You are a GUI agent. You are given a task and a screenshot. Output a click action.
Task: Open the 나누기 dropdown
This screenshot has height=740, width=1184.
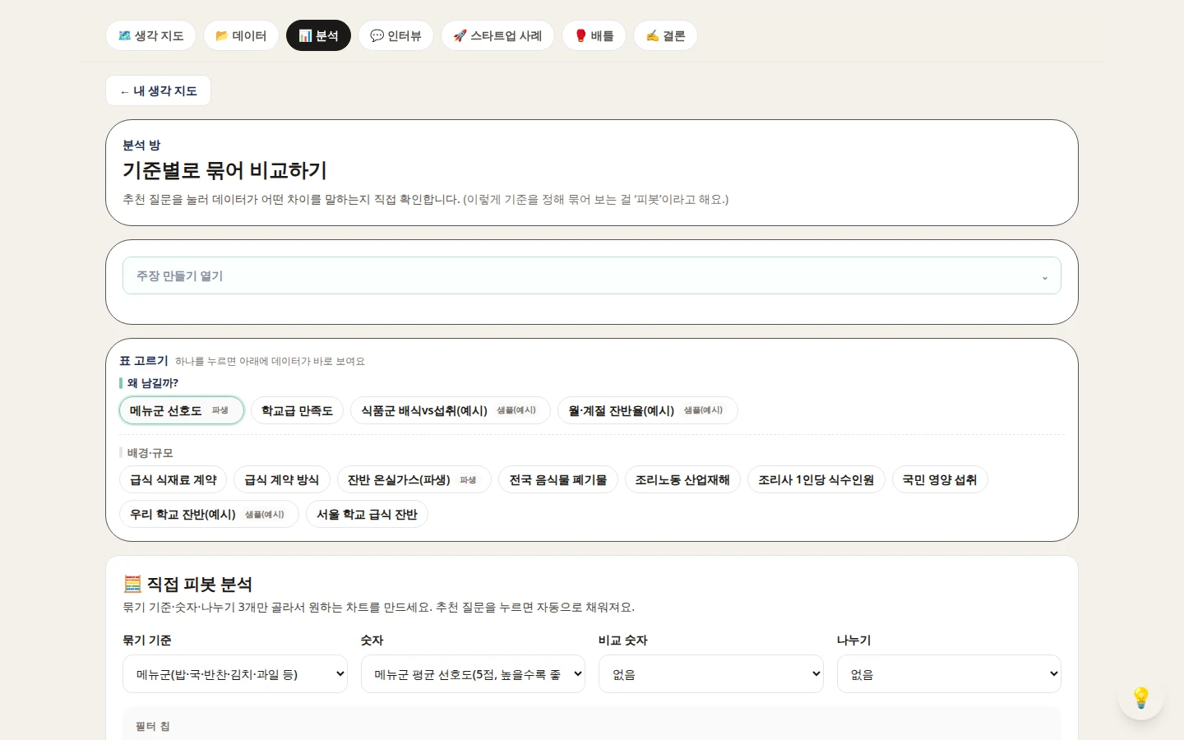949,674
